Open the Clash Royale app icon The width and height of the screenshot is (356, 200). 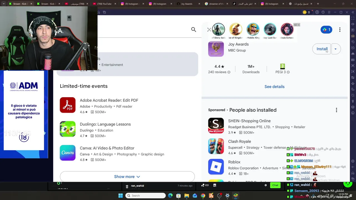[x=216, y=146]
